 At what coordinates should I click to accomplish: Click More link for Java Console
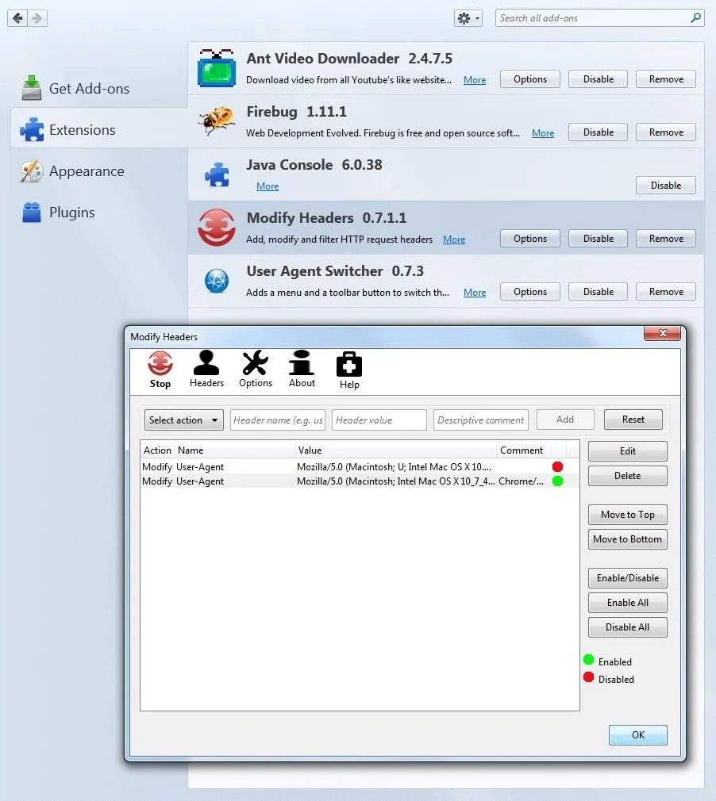[x=268, y=186]
